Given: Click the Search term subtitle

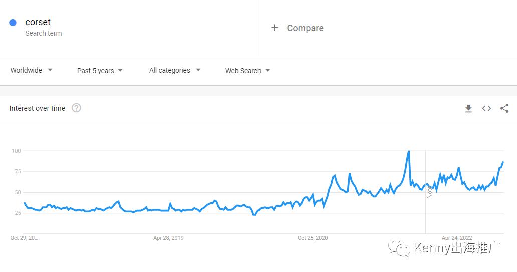Looking at the screenshot, I should pos(44,33).
